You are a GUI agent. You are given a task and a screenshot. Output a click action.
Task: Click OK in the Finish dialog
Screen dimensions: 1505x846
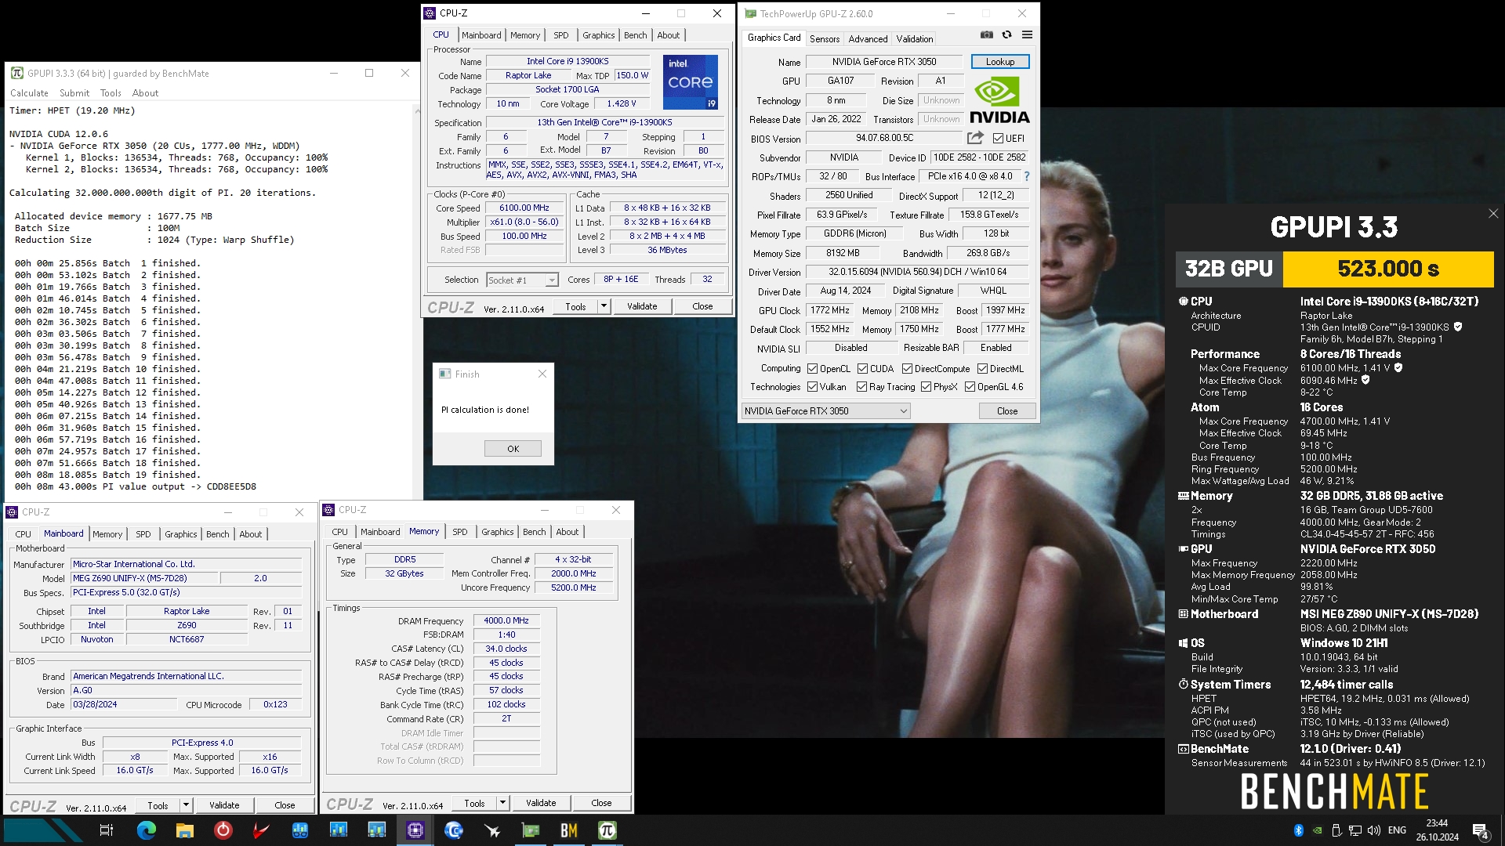coord(513,449)
